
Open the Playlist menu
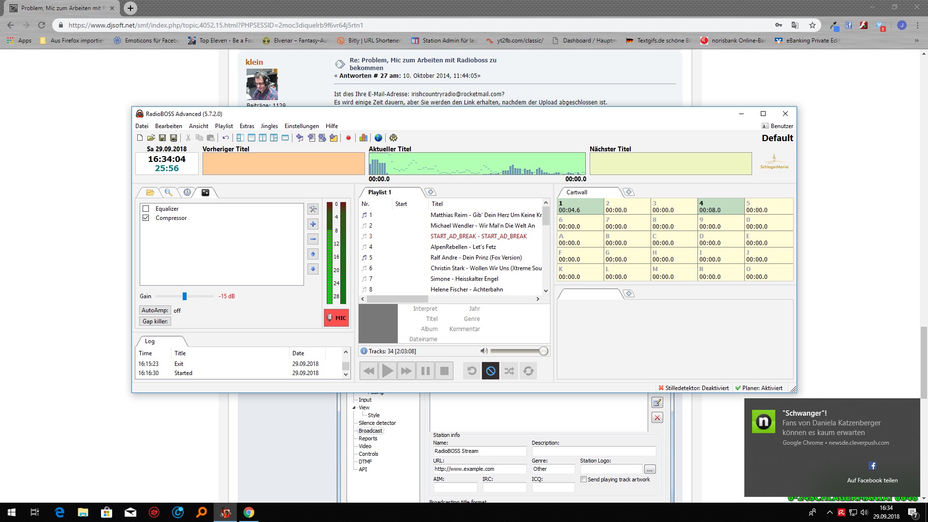pos(224,126)
